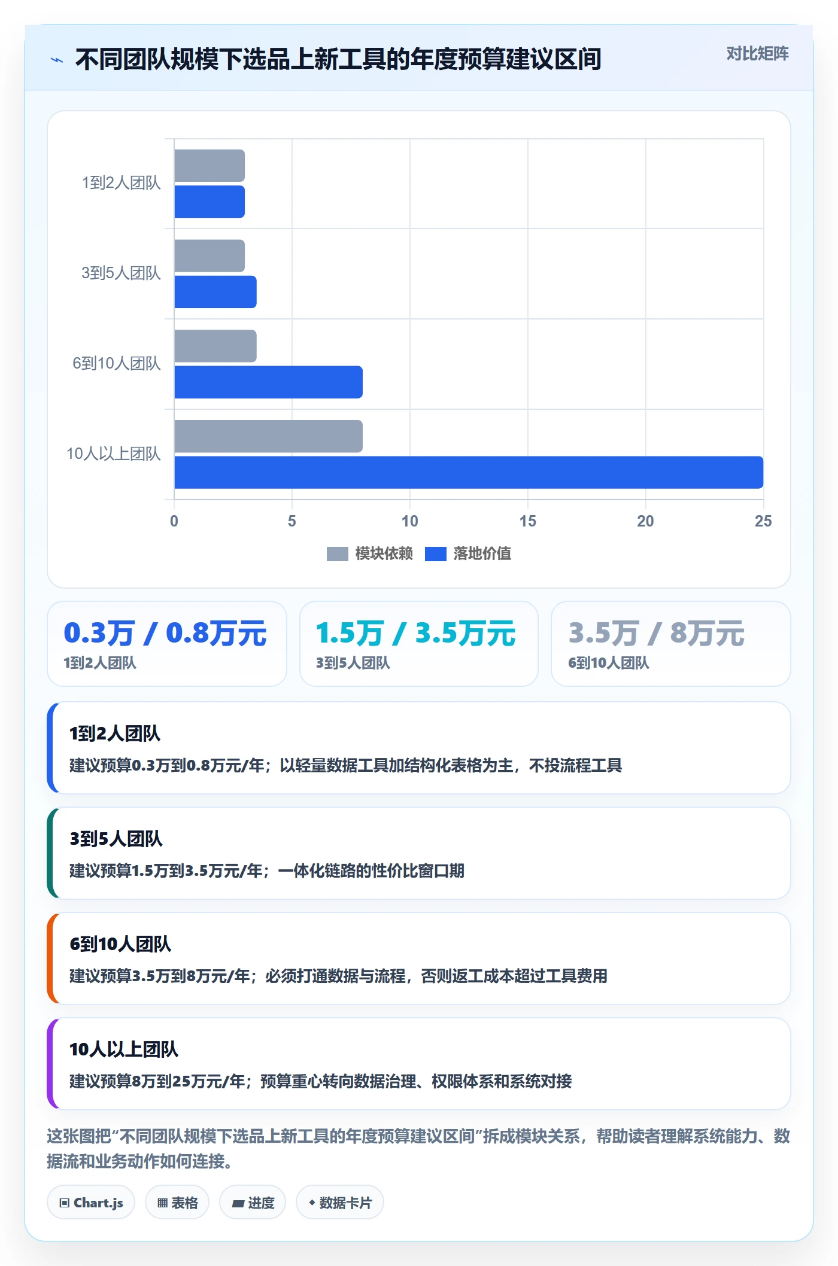Click the 6到10人团队 detail card heading
This screenshot has width=838, height=1266.
click(120, 944)
